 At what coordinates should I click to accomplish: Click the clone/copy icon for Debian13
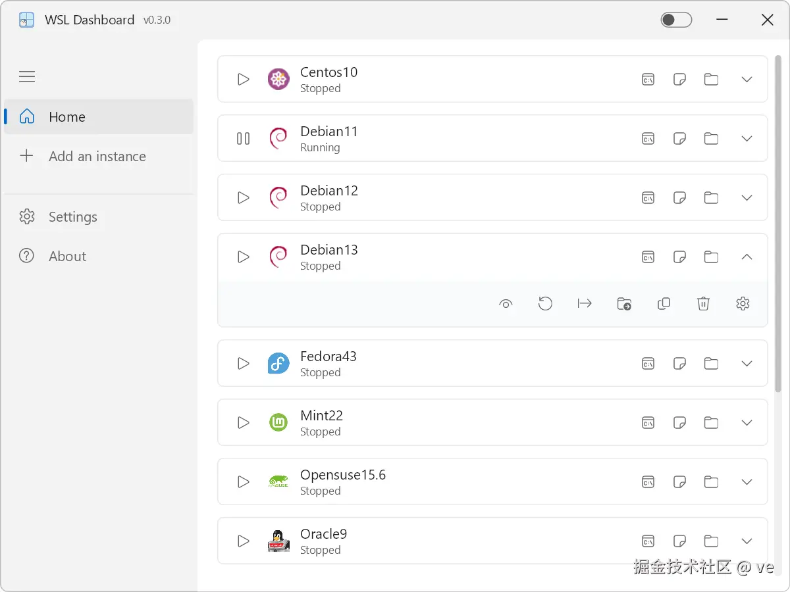click(664, 303)
